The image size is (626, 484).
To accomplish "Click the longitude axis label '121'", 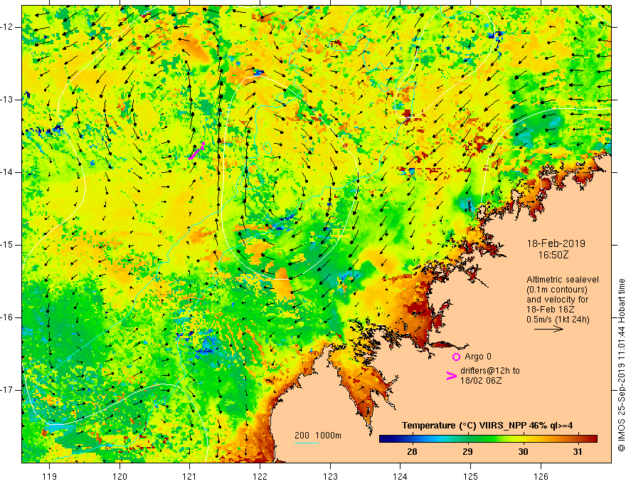I will 190,476.
